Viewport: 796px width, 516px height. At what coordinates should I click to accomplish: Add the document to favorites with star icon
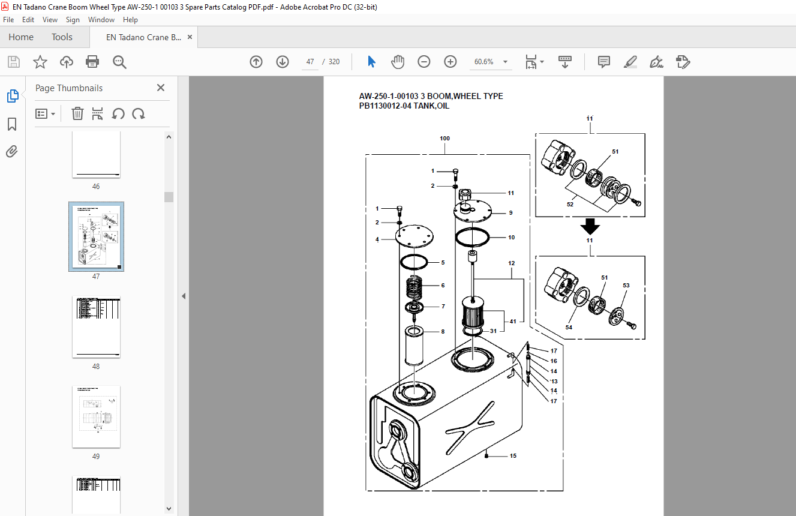(x=40, y=62)
